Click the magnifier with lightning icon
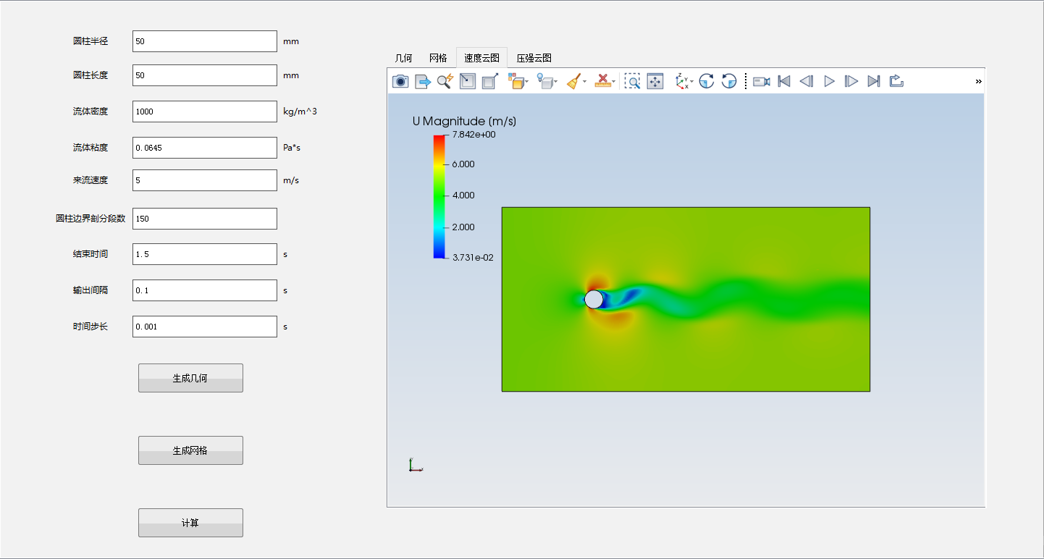The height and width of the screenshot is (559, 1044). coord(445,81)
